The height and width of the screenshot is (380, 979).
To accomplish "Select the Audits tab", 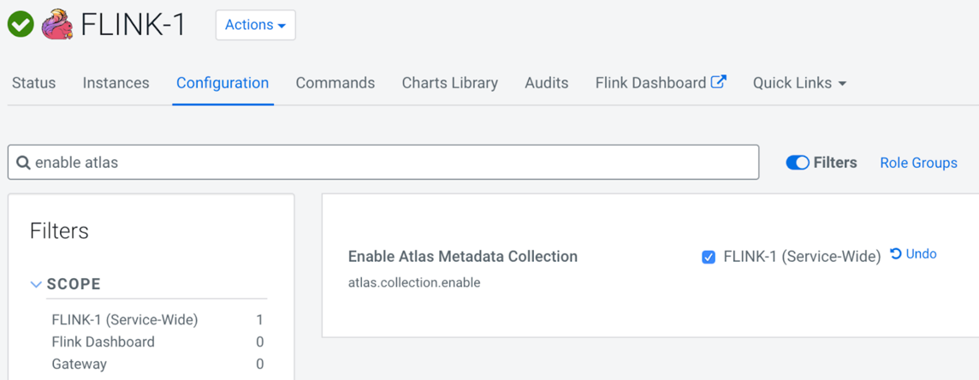I will tap(546, 83).
